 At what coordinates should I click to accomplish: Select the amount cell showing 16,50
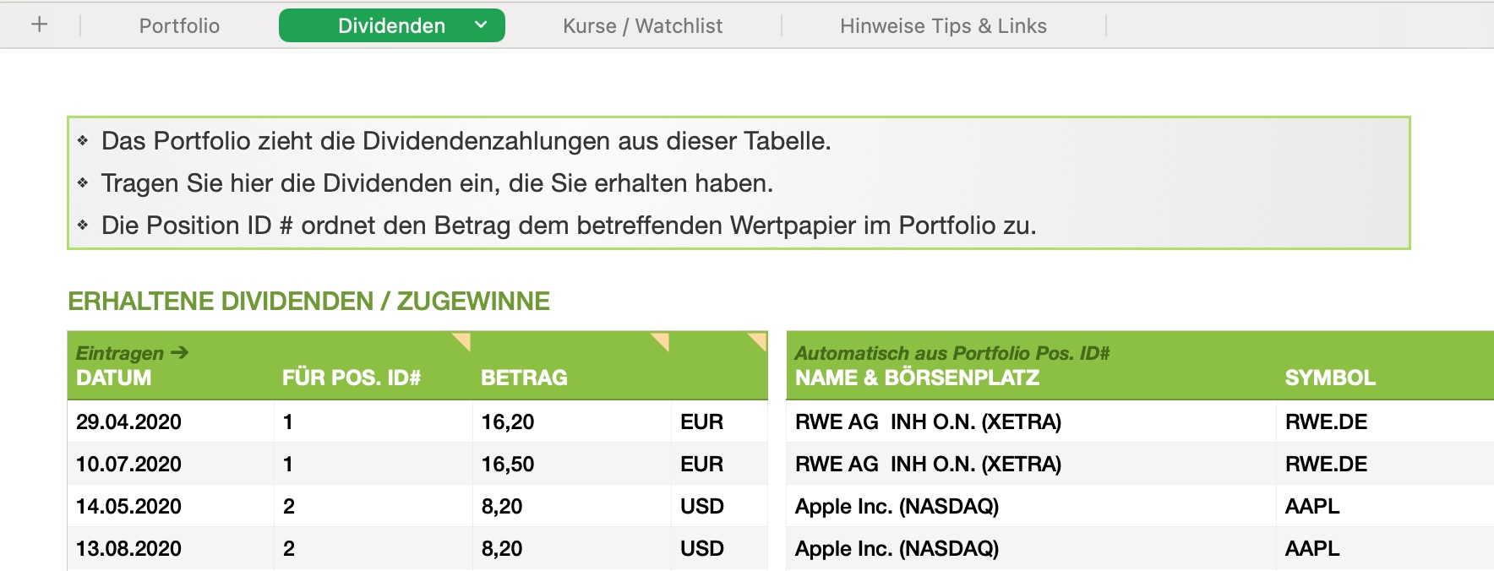tap(508, 464)
